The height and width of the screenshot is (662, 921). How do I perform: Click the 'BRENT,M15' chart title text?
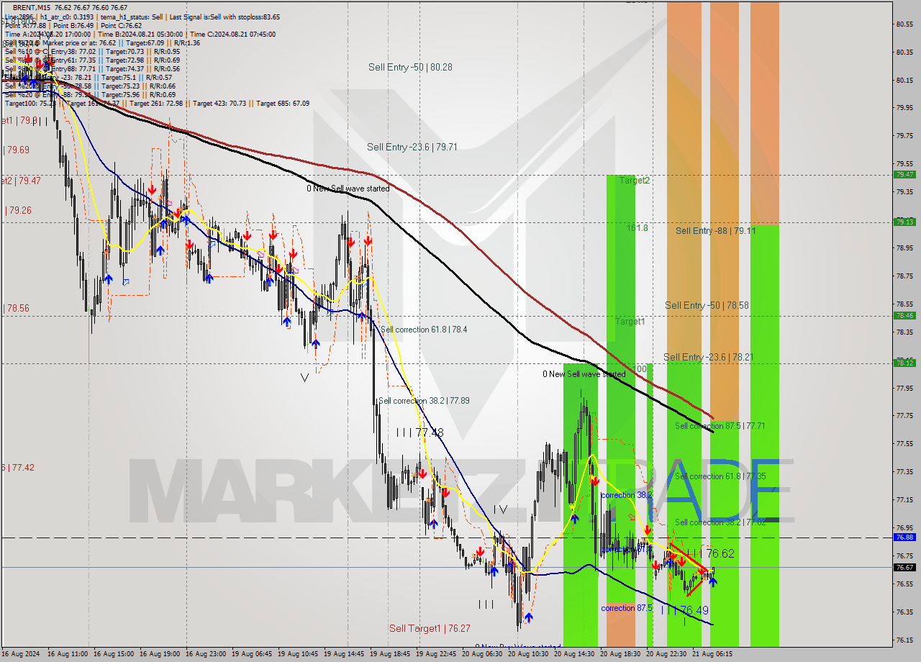[x=32, y=7]
